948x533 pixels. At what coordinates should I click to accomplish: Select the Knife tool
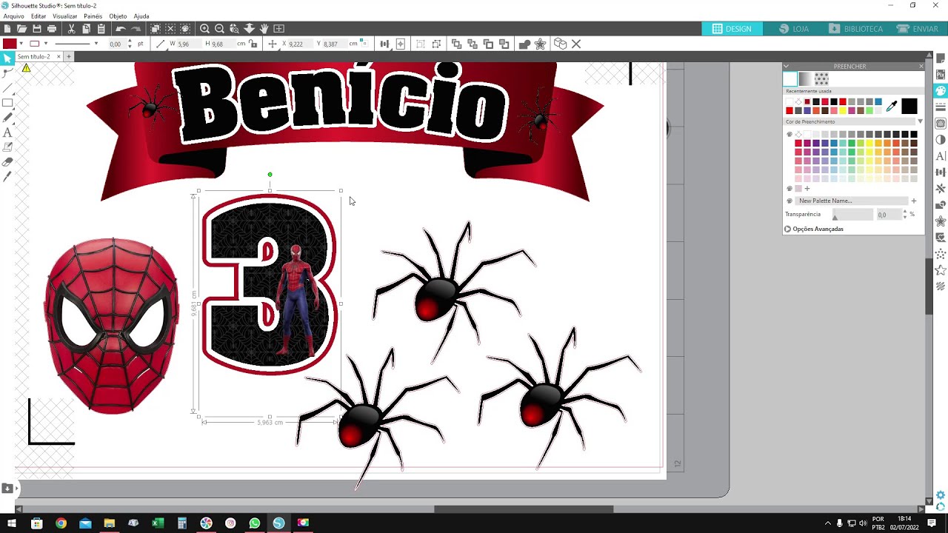(x=7, y=177)
